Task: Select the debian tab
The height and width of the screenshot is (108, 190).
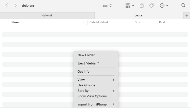Action: (139, 15)
